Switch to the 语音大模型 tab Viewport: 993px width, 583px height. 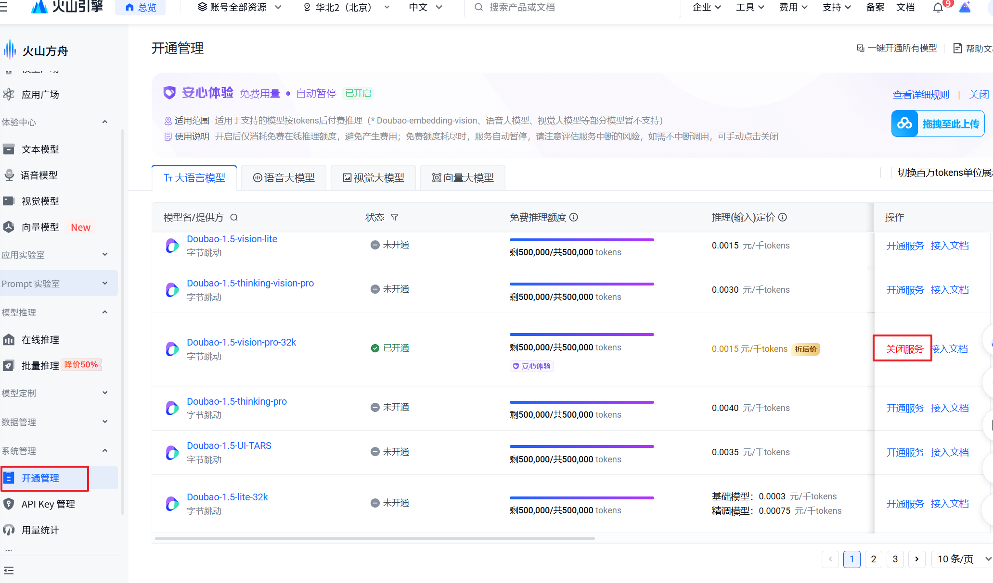tap(284, 178)
